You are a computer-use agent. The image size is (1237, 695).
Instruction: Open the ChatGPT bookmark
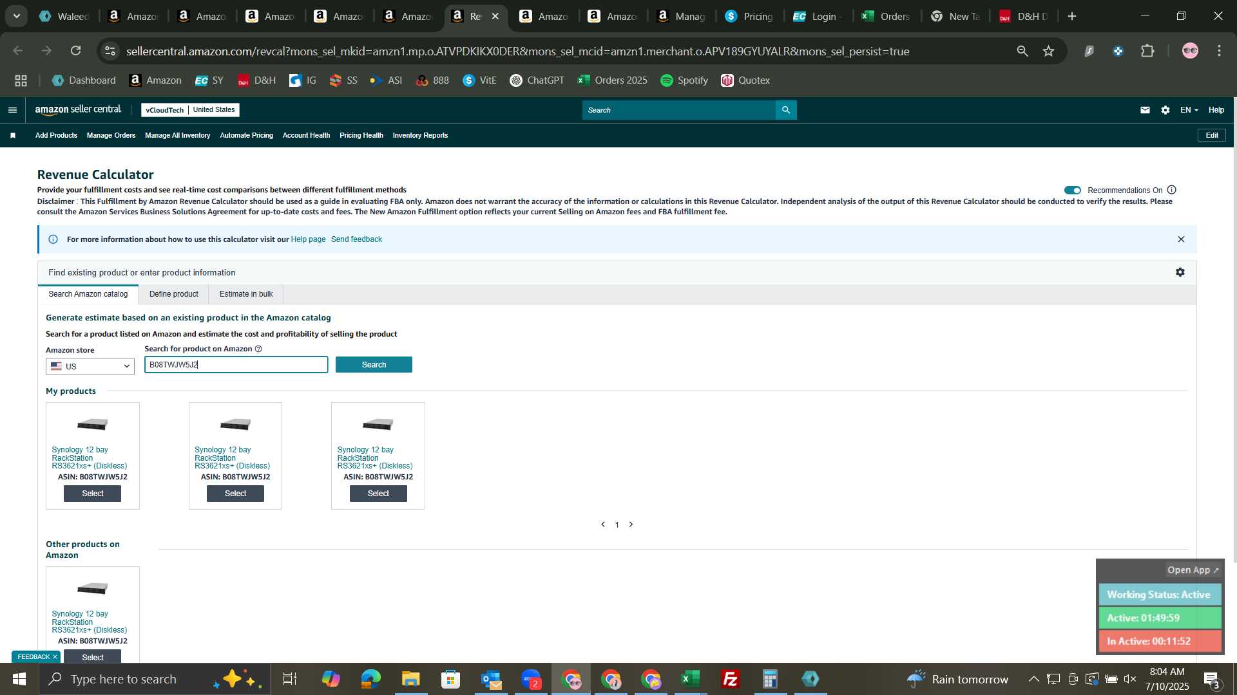coord(537,80)
